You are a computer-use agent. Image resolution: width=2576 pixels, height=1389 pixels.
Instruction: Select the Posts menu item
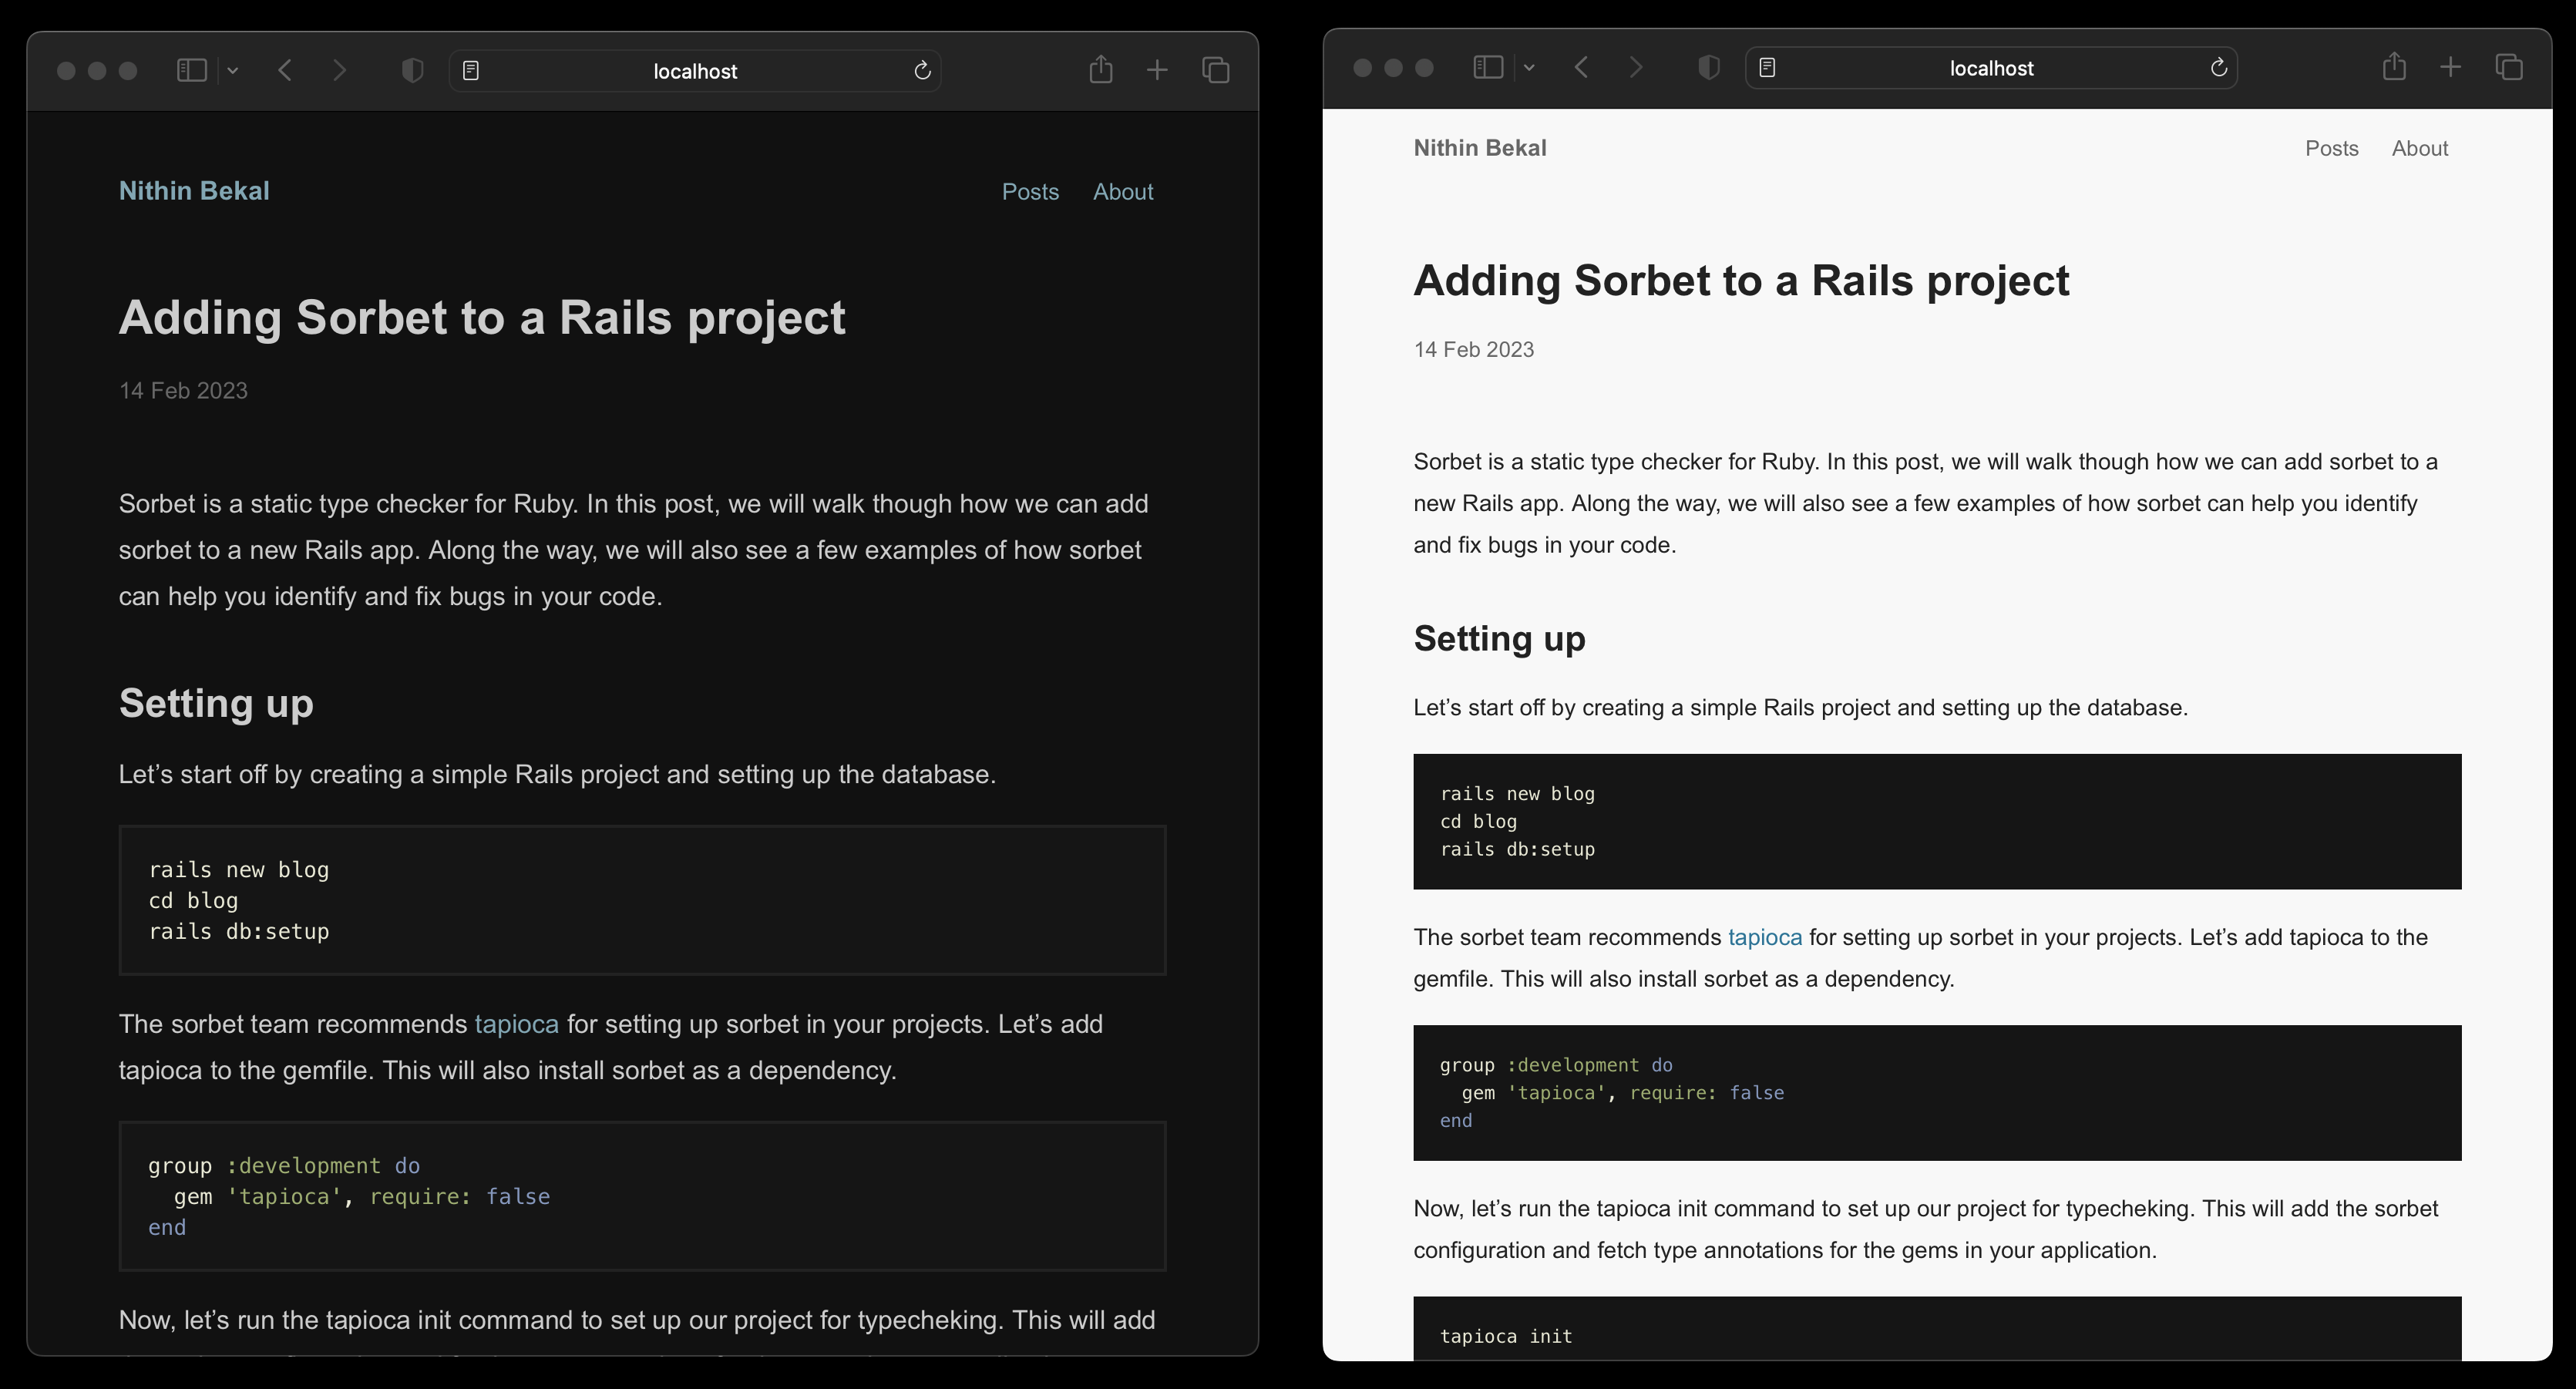(x=1030, y=190)
